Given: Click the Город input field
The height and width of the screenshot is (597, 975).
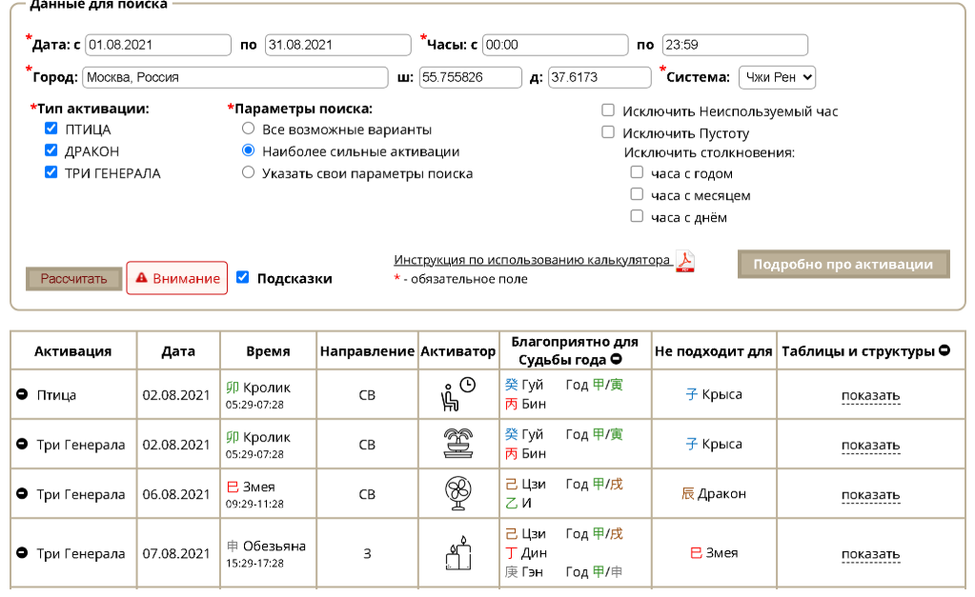Looking at the screenshot, I should click(234, 77).
